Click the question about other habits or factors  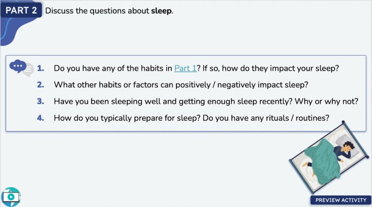click(x=181, y=85)
